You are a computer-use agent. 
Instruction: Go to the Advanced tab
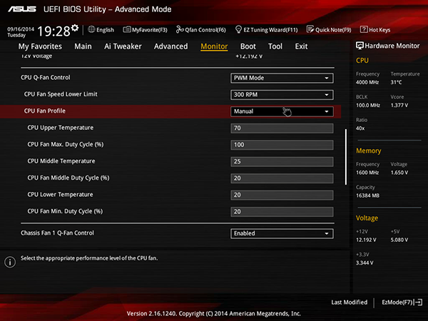(171, 46)
